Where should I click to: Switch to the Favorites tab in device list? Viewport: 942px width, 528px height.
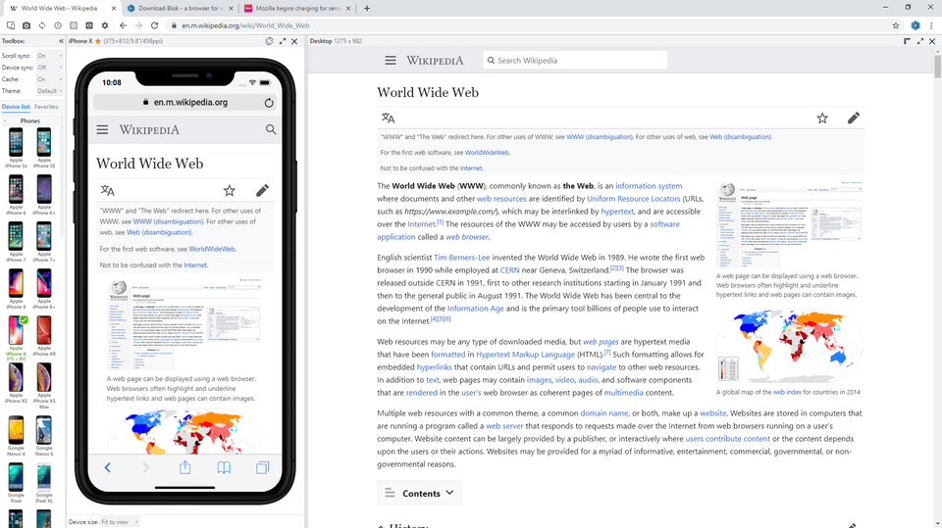[47, 107]
